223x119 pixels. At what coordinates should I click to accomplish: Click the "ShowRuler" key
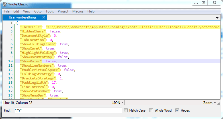[x=31, y=61]
